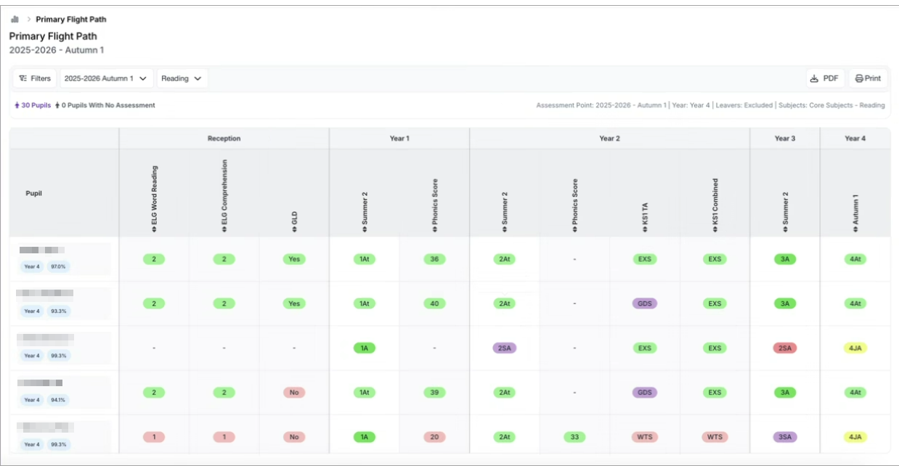Click the purple 3SA grade badge

[x=784, y=437]
